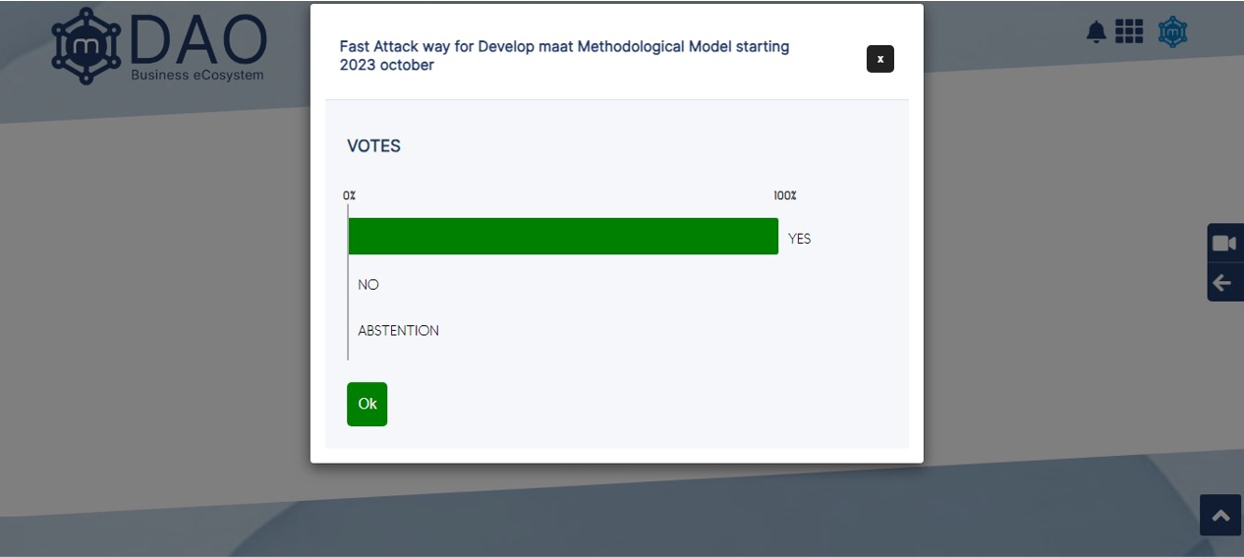The image size is (1244, 557).
Task: Click the chart's vertical axis line
Action: coord(348,295)
